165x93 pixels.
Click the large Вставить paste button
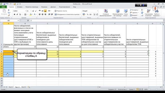(x=4, y=12)
